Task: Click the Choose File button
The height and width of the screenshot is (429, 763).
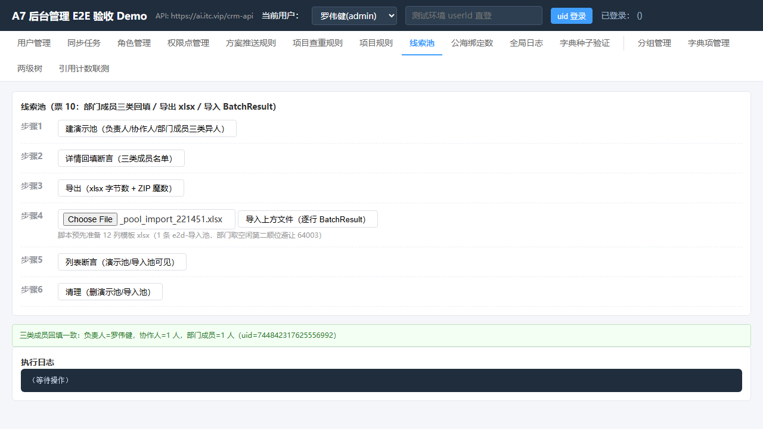Action: click(x=90, y=219)
